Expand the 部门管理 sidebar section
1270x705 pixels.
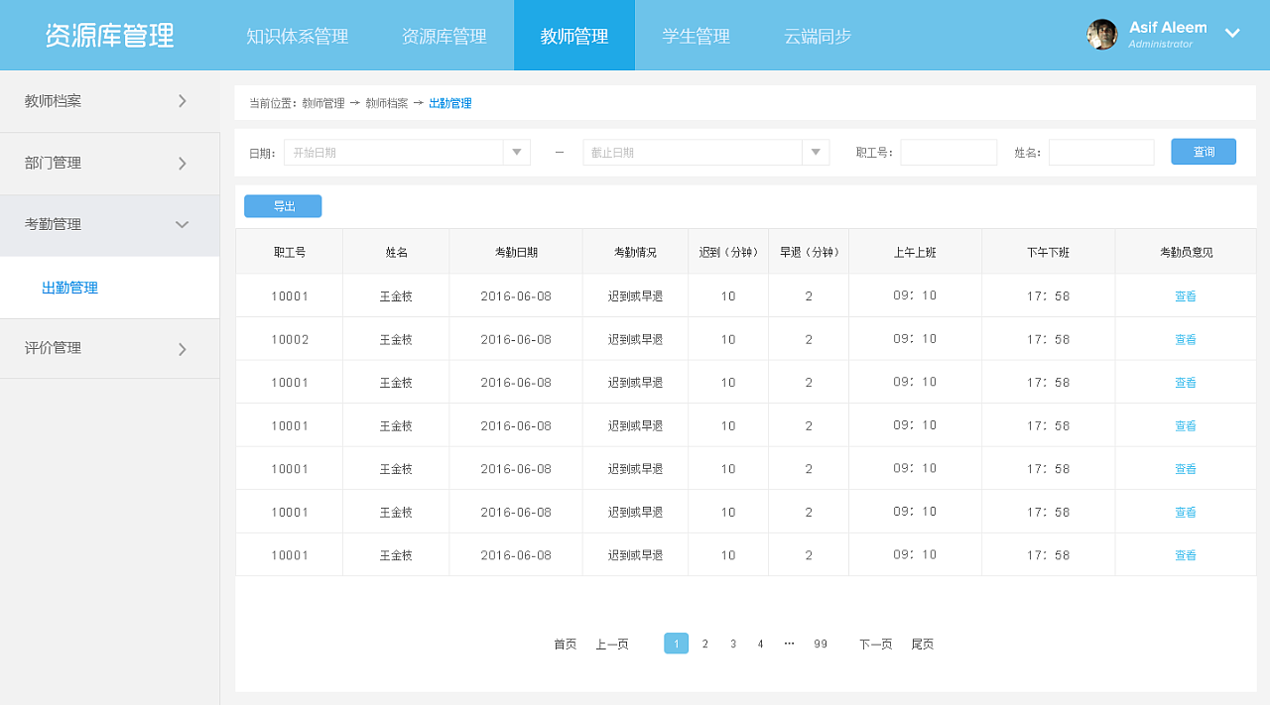click(109, 163)
